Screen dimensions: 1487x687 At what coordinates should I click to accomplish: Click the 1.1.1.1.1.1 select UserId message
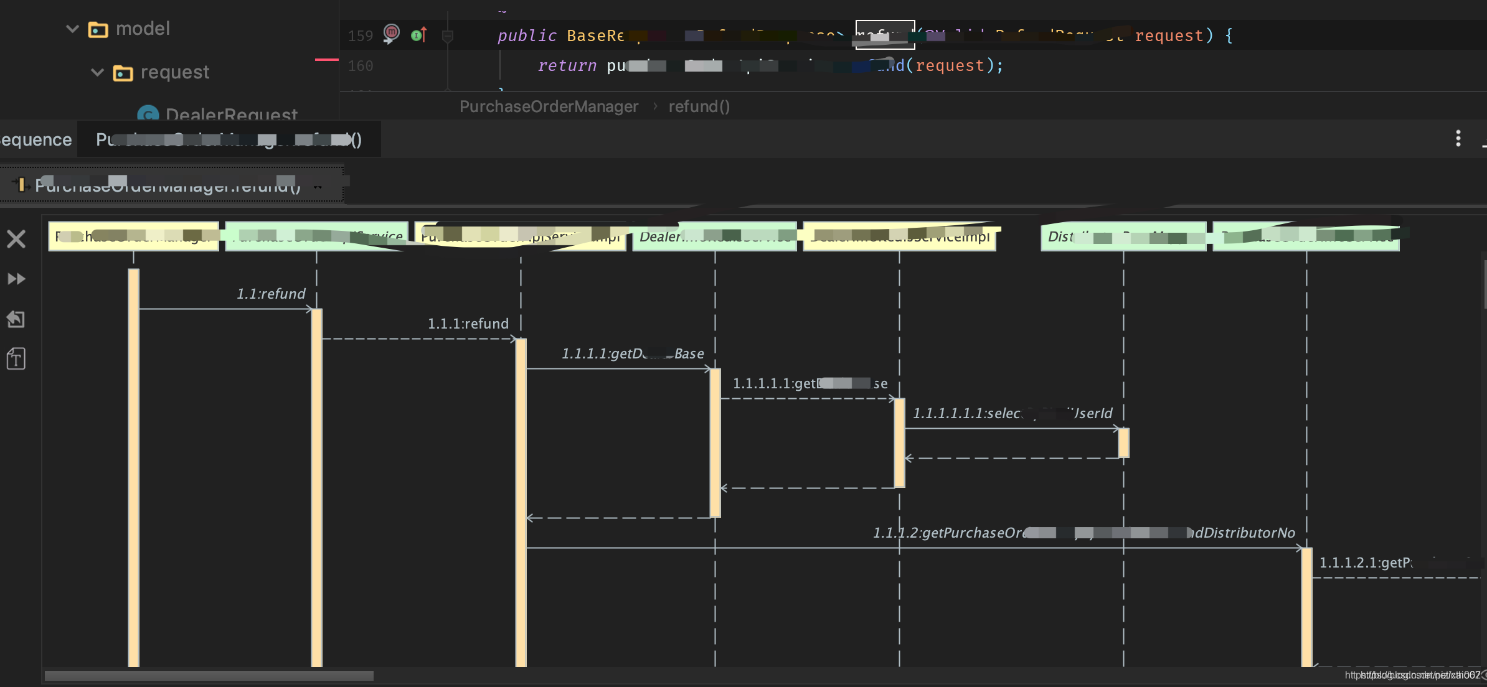(x=1013, y=413)
